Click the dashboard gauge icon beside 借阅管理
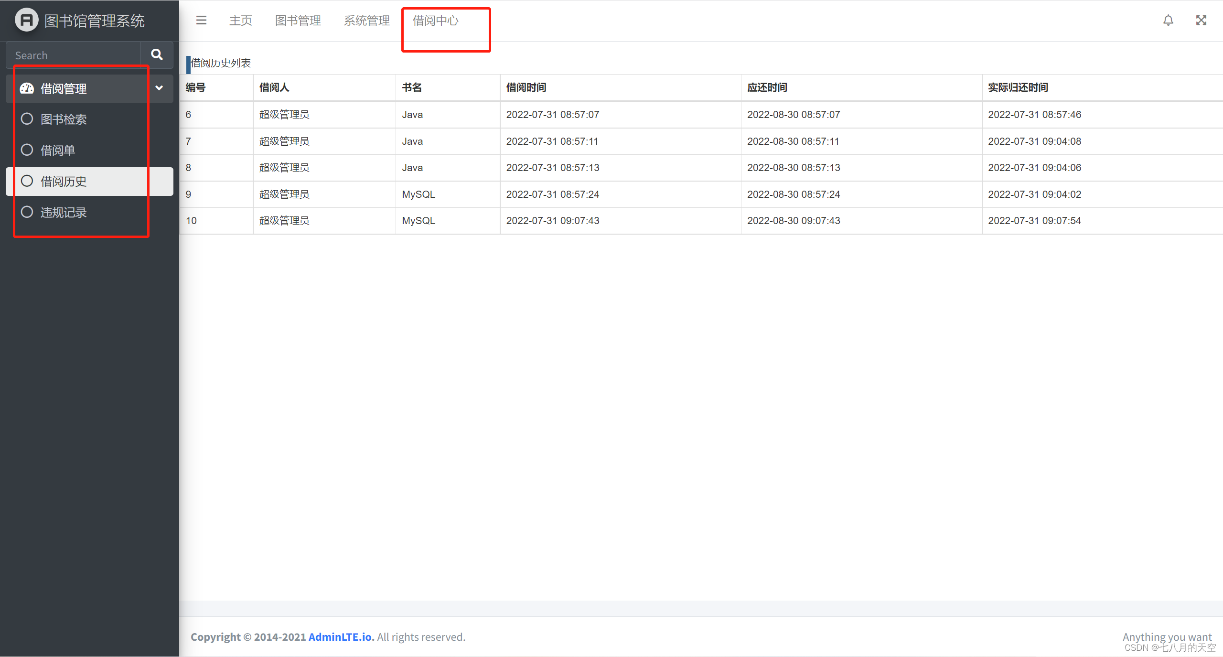Image resolution: width=1223 pixels, height=657 pixels. click(27, 88)
